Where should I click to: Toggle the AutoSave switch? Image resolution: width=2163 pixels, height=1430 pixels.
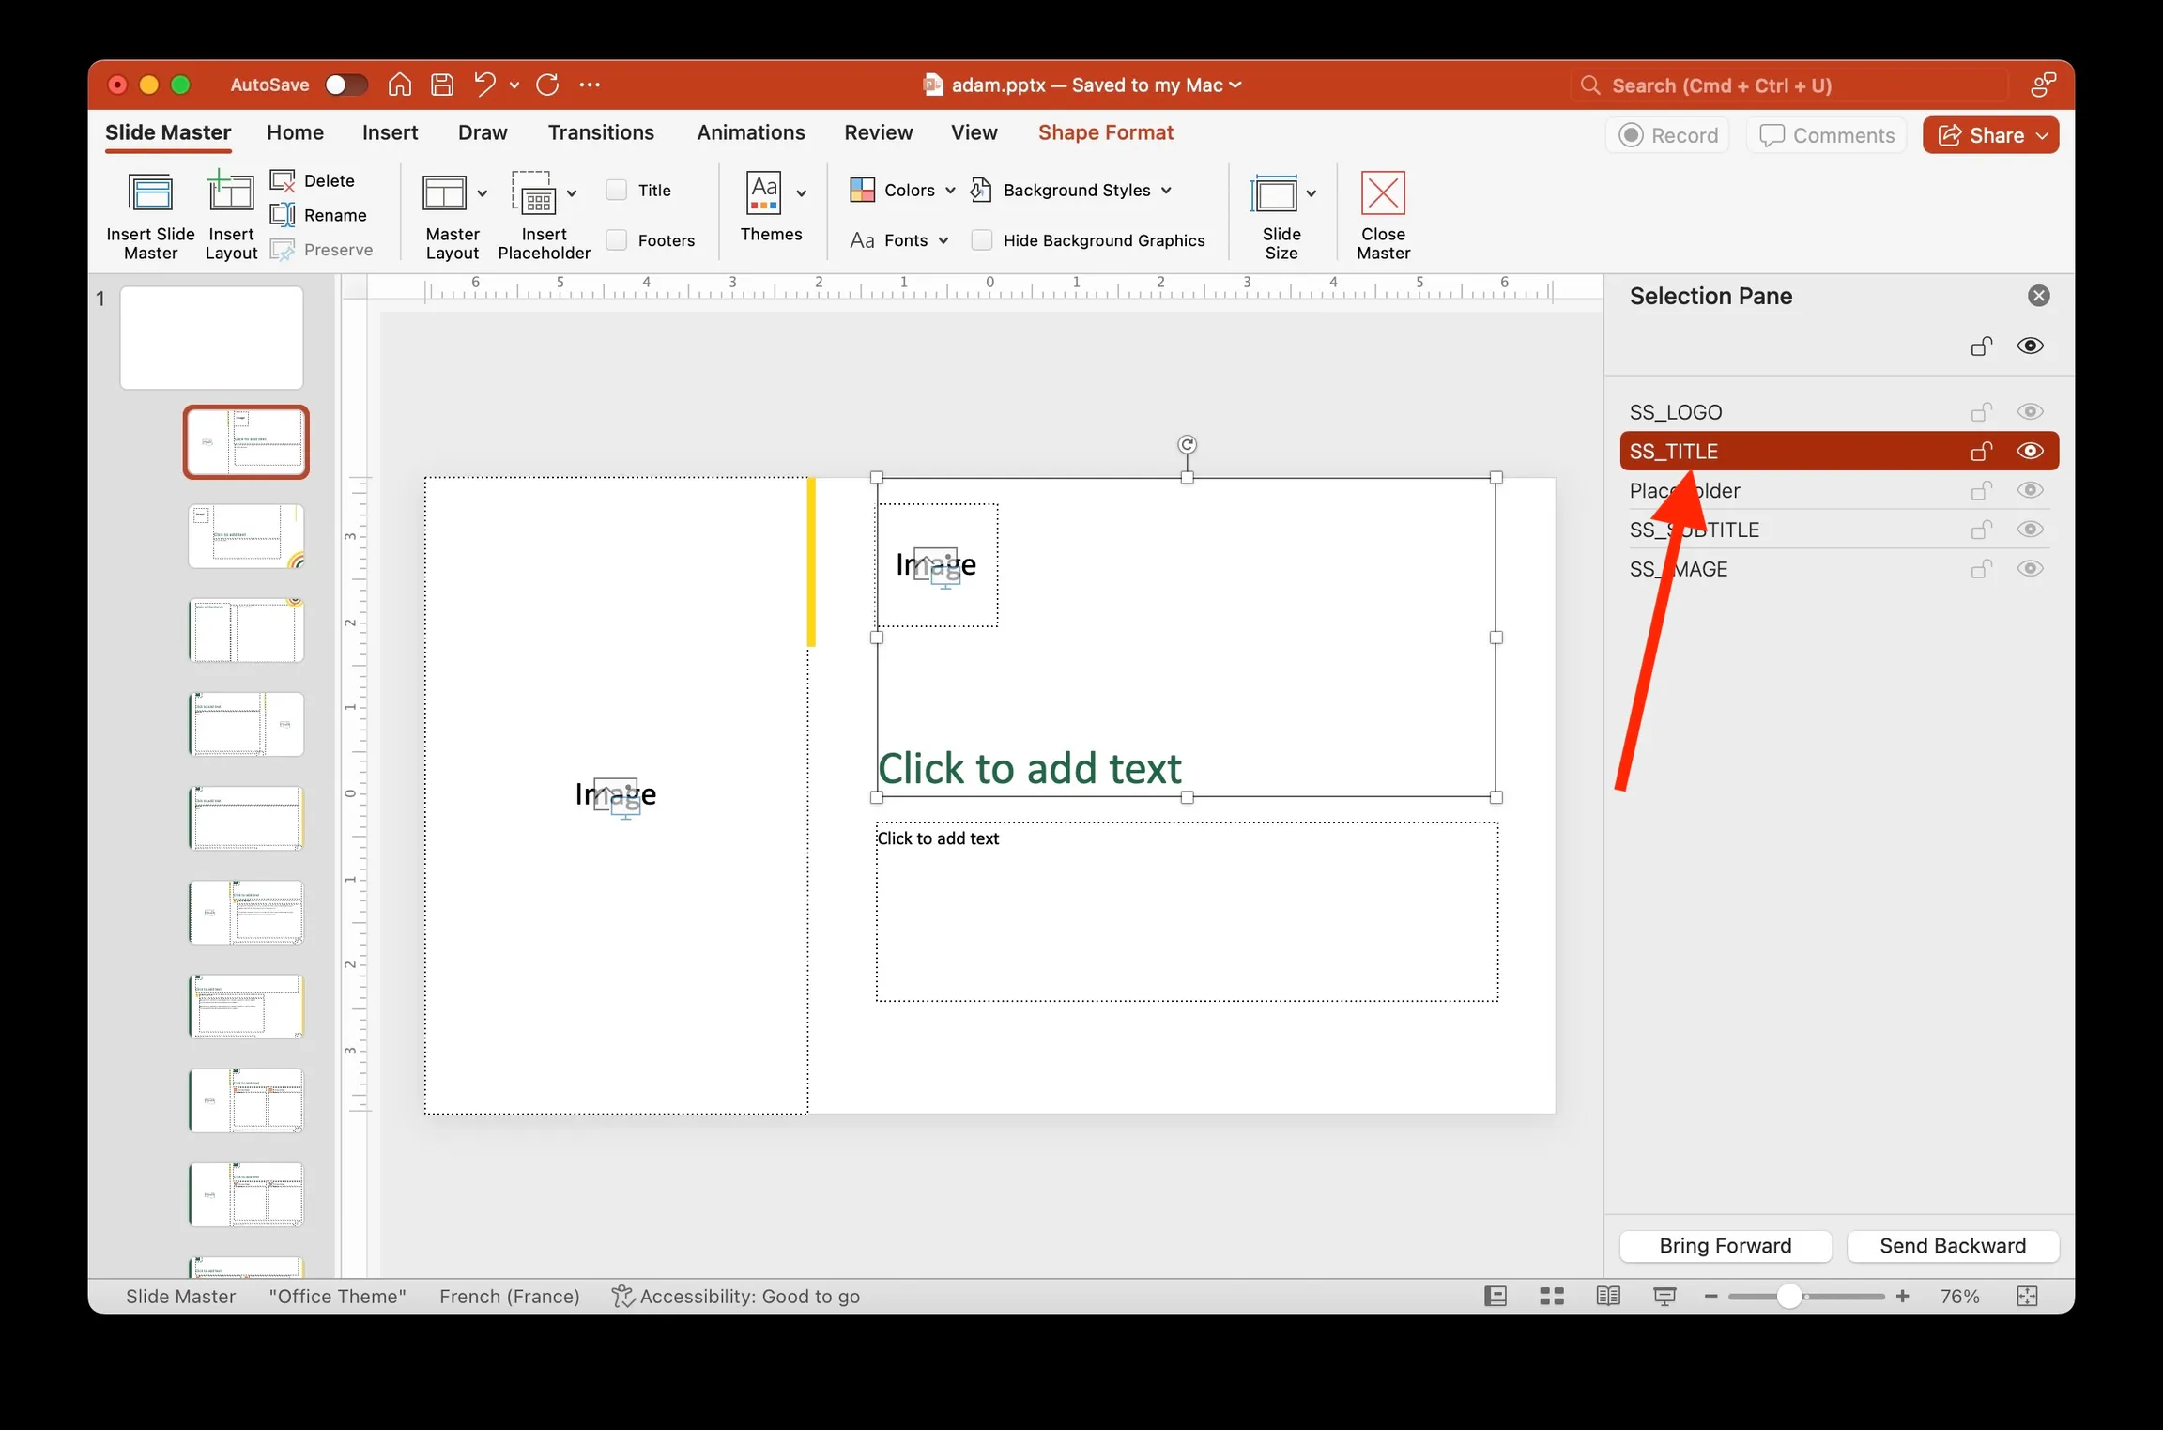coord(345,85)
